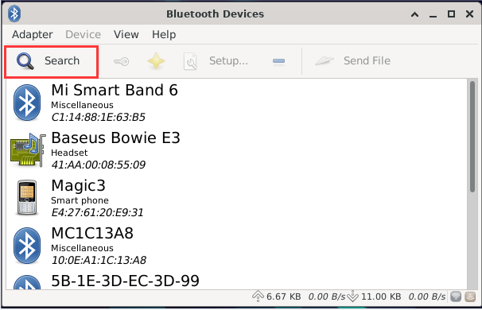Image resolution: width=482 pixels, height=310 pixels.
Task: Click the Mi Smart Band 6 Bluetooth icon
Action: click(27, 103)
